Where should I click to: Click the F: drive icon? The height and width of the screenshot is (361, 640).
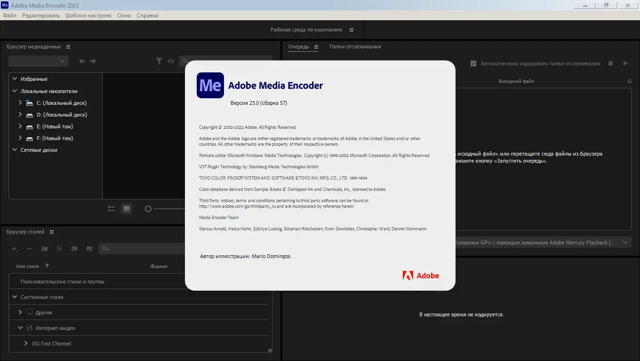click(x=29, y=138)
